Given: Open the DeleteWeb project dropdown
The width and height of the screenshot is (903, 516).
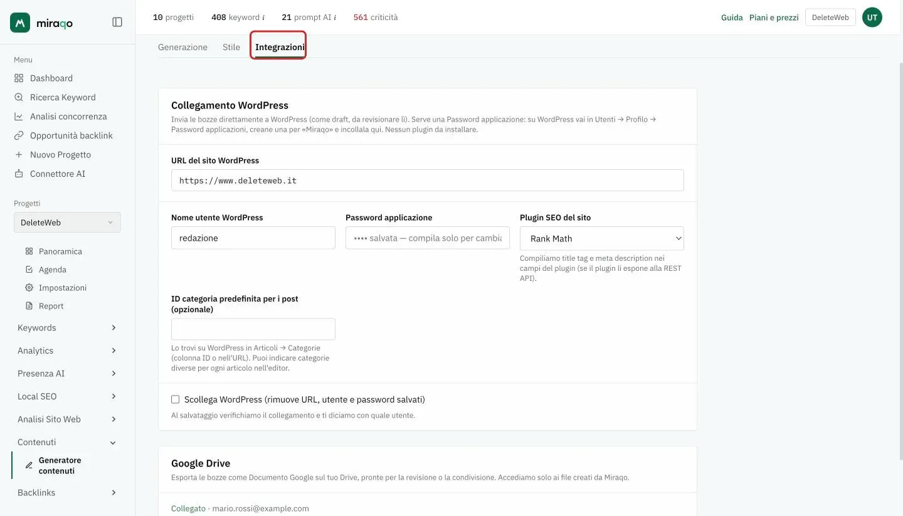Looking at the screenshot, I should click(x=67, y=223).
